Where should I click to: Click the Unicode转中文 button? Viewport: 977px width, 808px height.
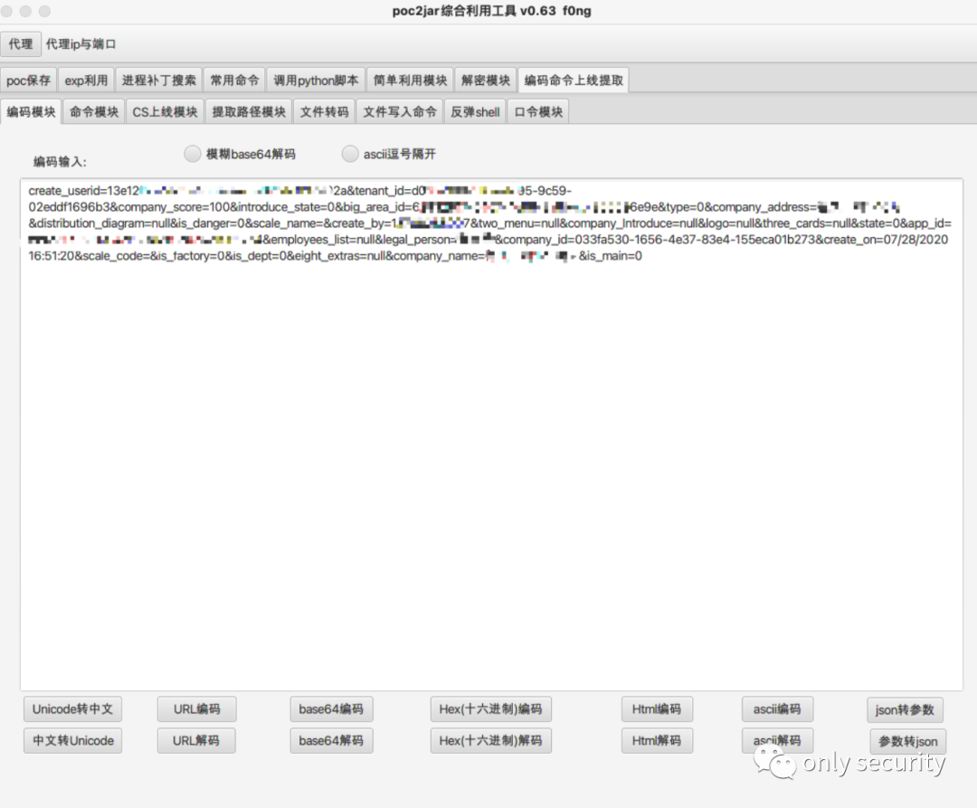tap(73, 709)
